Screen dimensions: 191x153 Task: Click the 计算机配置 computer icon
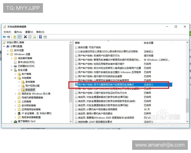(x=8, y=46)
